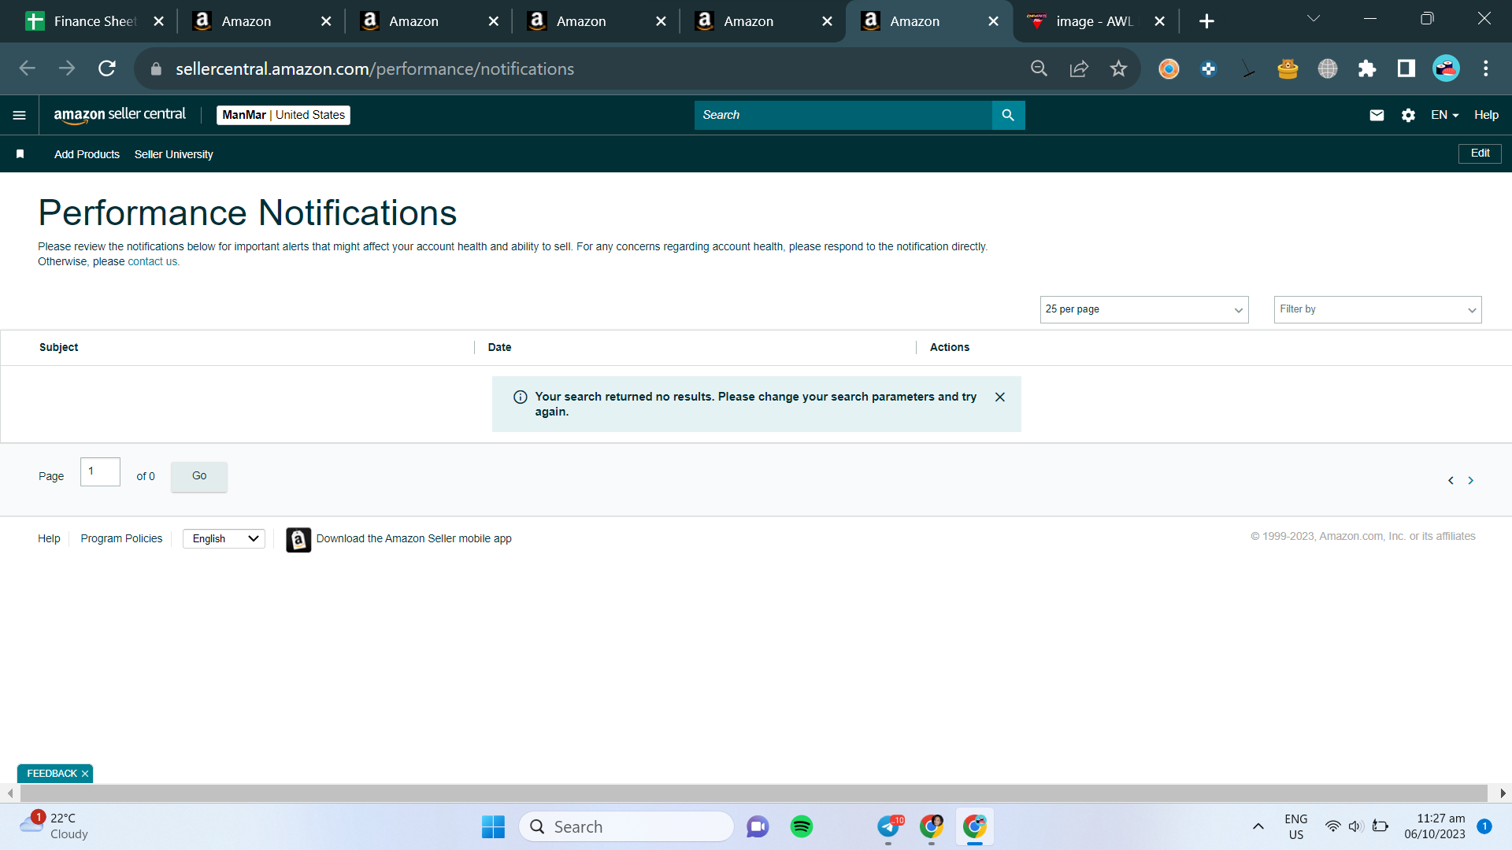Dismiss the no results alert
This screenshot has height=850, width=1512.
point(1000,397)
